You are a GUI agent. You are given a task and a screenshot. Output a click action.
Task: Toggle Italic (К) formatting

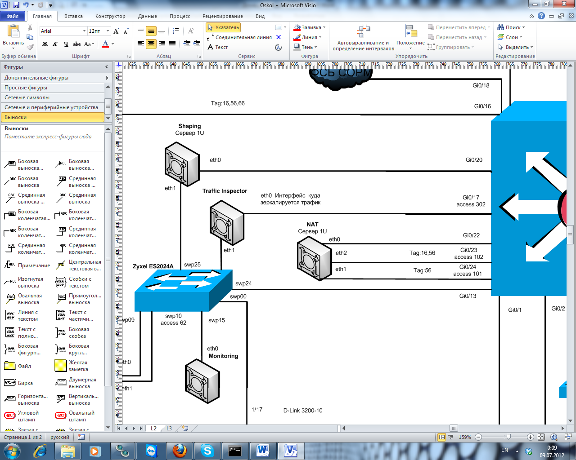[x=55, y=44]
